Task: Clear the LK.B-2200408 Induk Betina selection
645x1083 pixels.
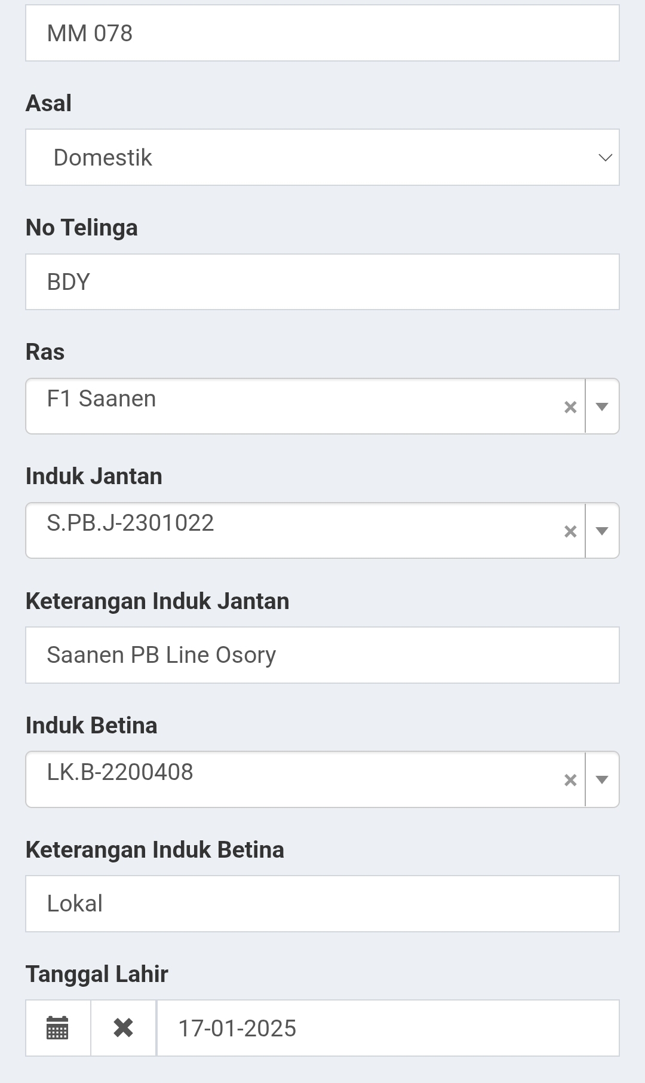Action: pos(570,780)
